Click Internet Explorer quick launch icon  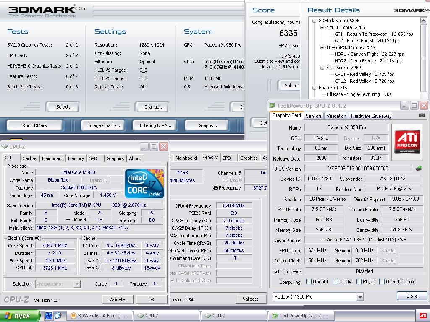58,316
